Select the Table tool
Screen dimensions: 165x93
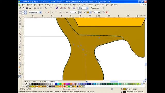(20, 54)
